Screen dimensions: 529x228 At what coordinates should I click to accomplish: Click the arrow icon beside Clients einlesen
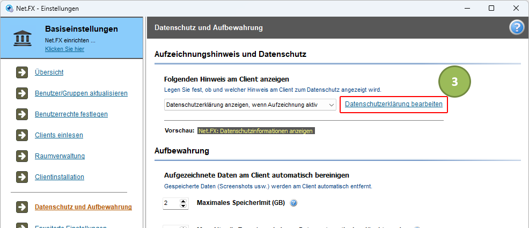coord(22,135)
